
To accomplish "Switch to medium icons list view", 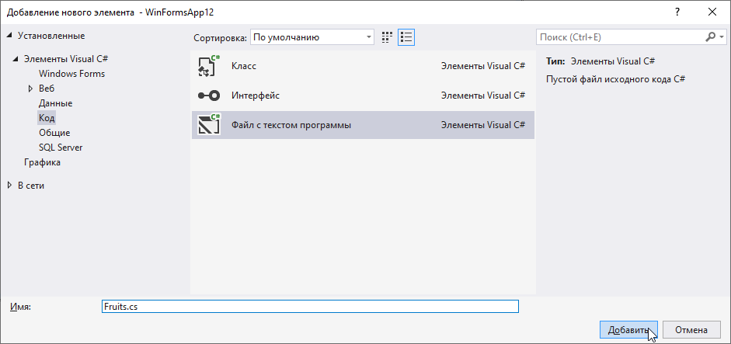I will pos(406,36).
